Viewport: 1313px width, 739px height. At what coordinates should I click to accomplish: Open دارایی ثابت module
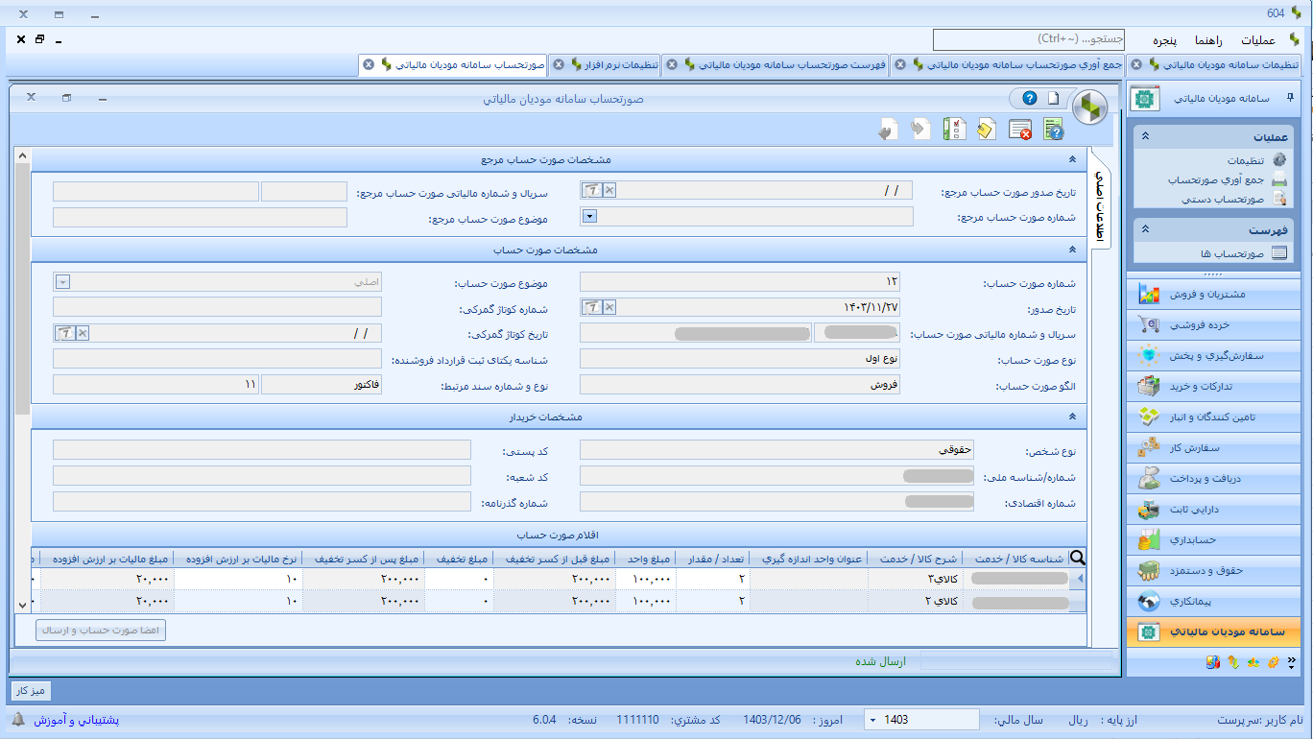click(x=1213, y=509)
